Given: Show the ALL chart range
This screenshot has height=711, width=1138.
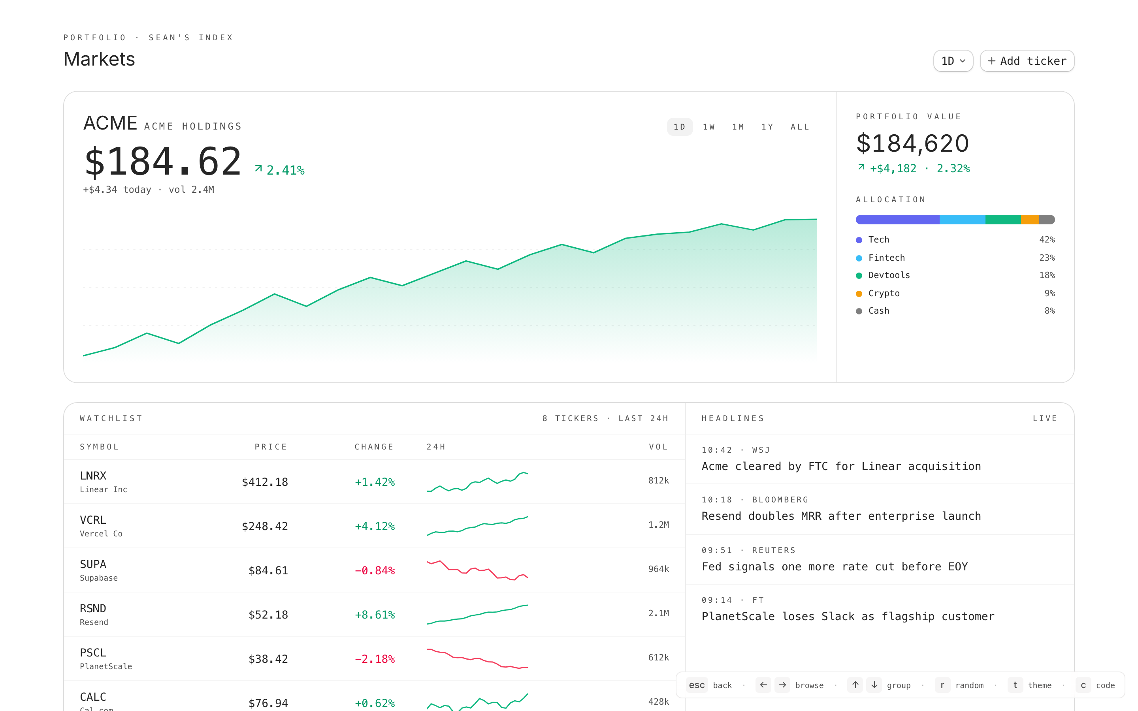Looking at the screenshot, I should pyautogui.click(x=799, y=127).
